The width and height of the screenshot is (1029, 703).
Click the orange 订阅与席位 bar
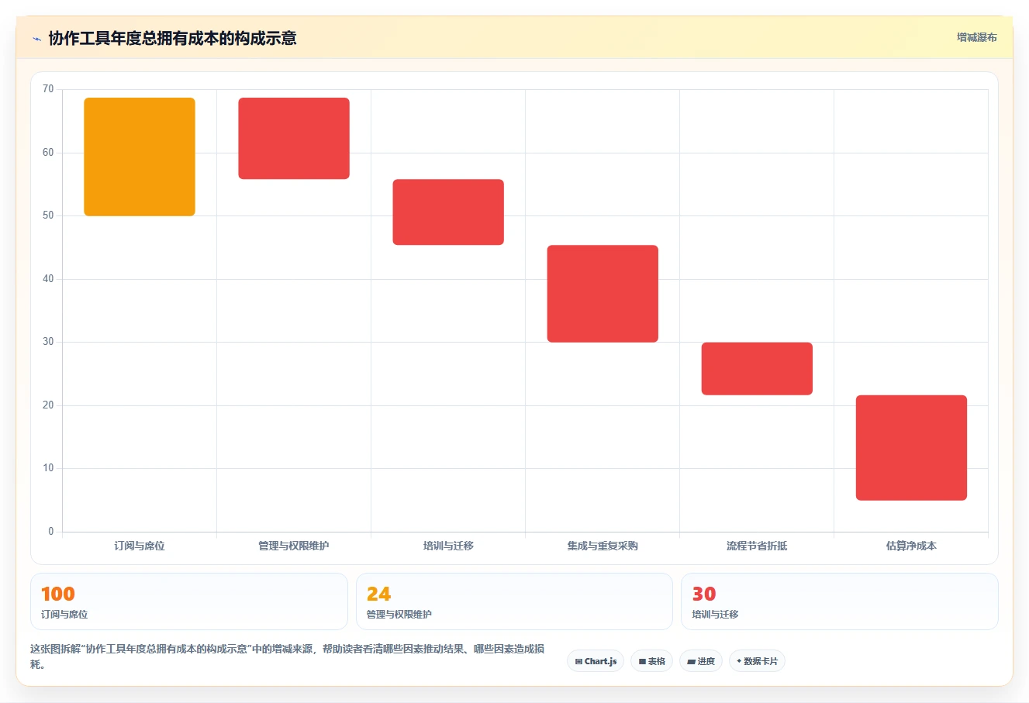point(140,157)
